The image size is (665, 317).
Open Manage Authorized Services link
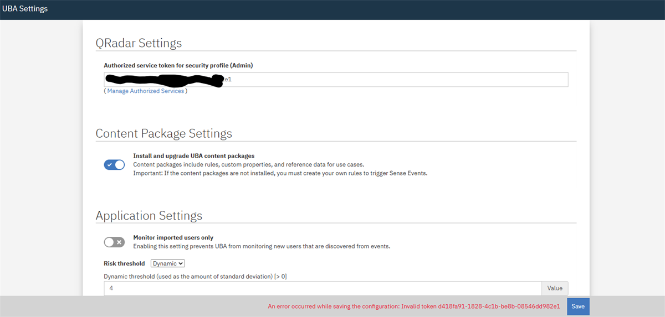click(x=145, y=91)
